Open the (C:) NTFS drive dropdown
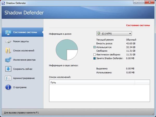 tap(114, 33)
